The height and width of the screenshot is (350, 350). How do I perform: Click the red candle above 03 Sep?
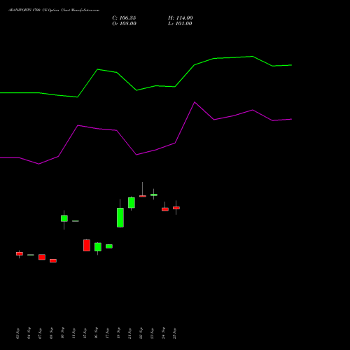20,253
